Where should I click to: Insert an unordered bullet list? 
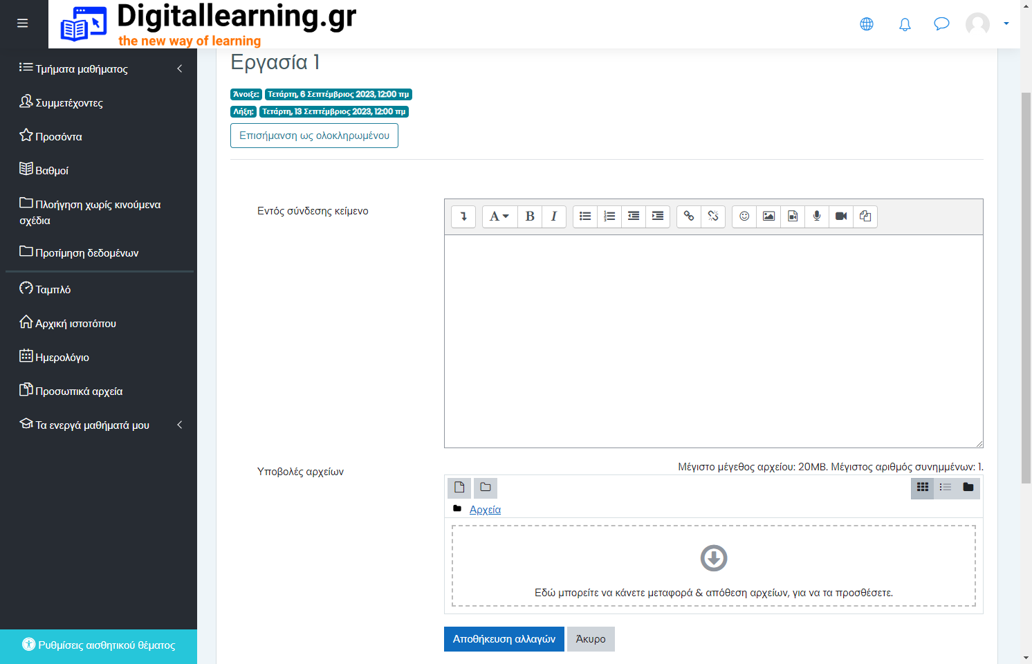point(585,216)
